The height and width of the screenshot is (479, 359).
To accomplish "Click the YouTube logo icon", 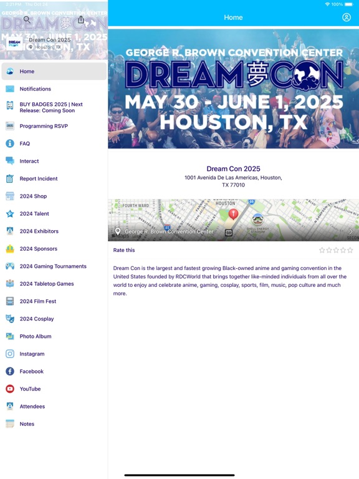I will click(10, 389).
